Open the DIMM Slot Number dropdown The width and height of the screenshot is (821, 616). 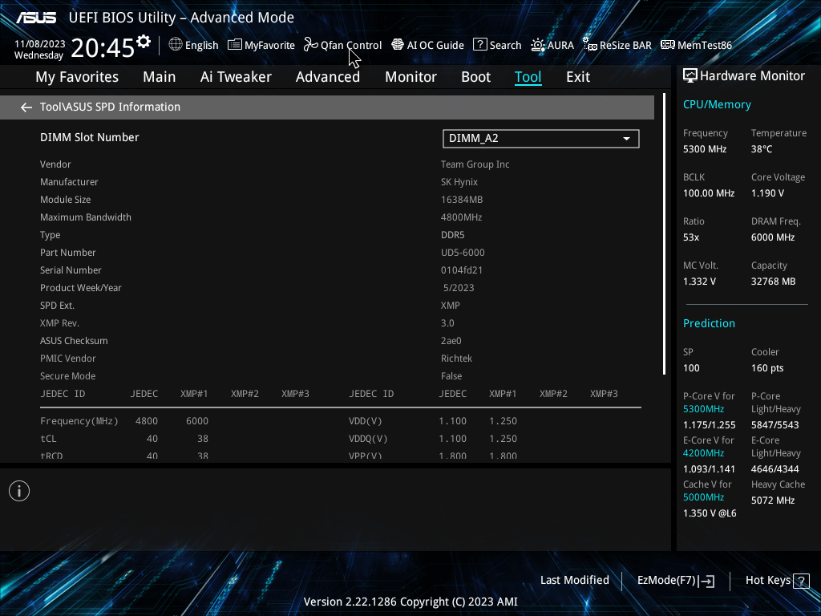click(x=541, y=138)
